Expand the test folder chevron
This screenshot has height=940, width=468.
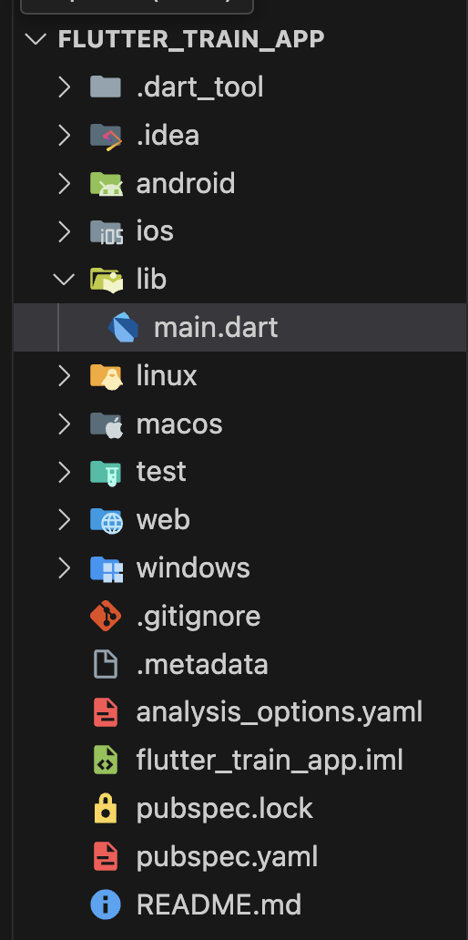(x=64, y=472)
